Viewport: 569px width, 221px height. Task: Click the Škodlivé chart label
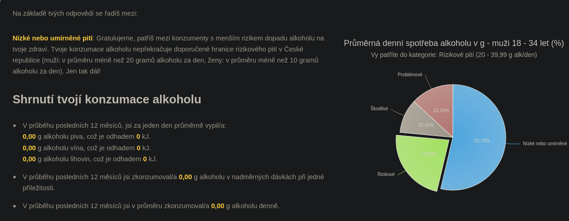(x=379, y=109)
